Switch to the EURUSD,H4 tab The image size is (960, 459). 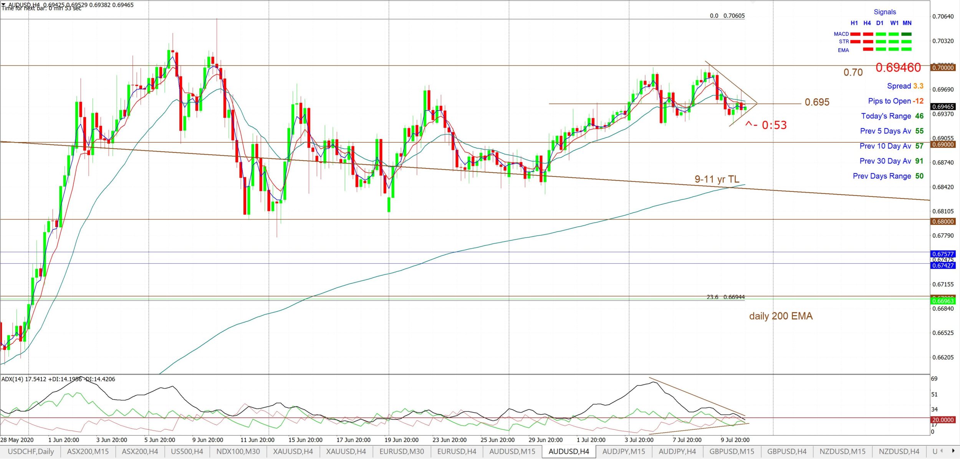click(x=457, y=451)
